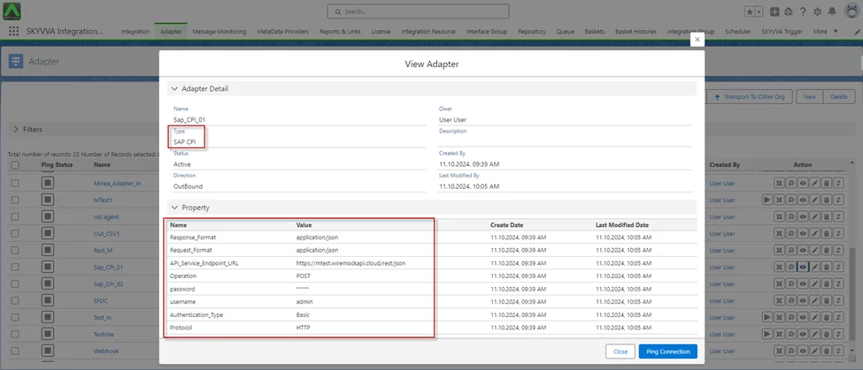Click the favorites star icon
863x370 pixels.
coord(751,11)
